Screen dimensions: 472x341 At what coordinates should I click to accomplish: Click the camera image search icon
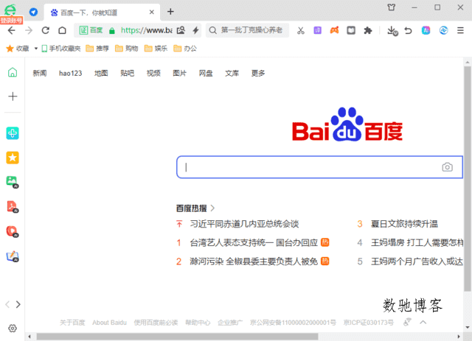[x=448, y=167]
